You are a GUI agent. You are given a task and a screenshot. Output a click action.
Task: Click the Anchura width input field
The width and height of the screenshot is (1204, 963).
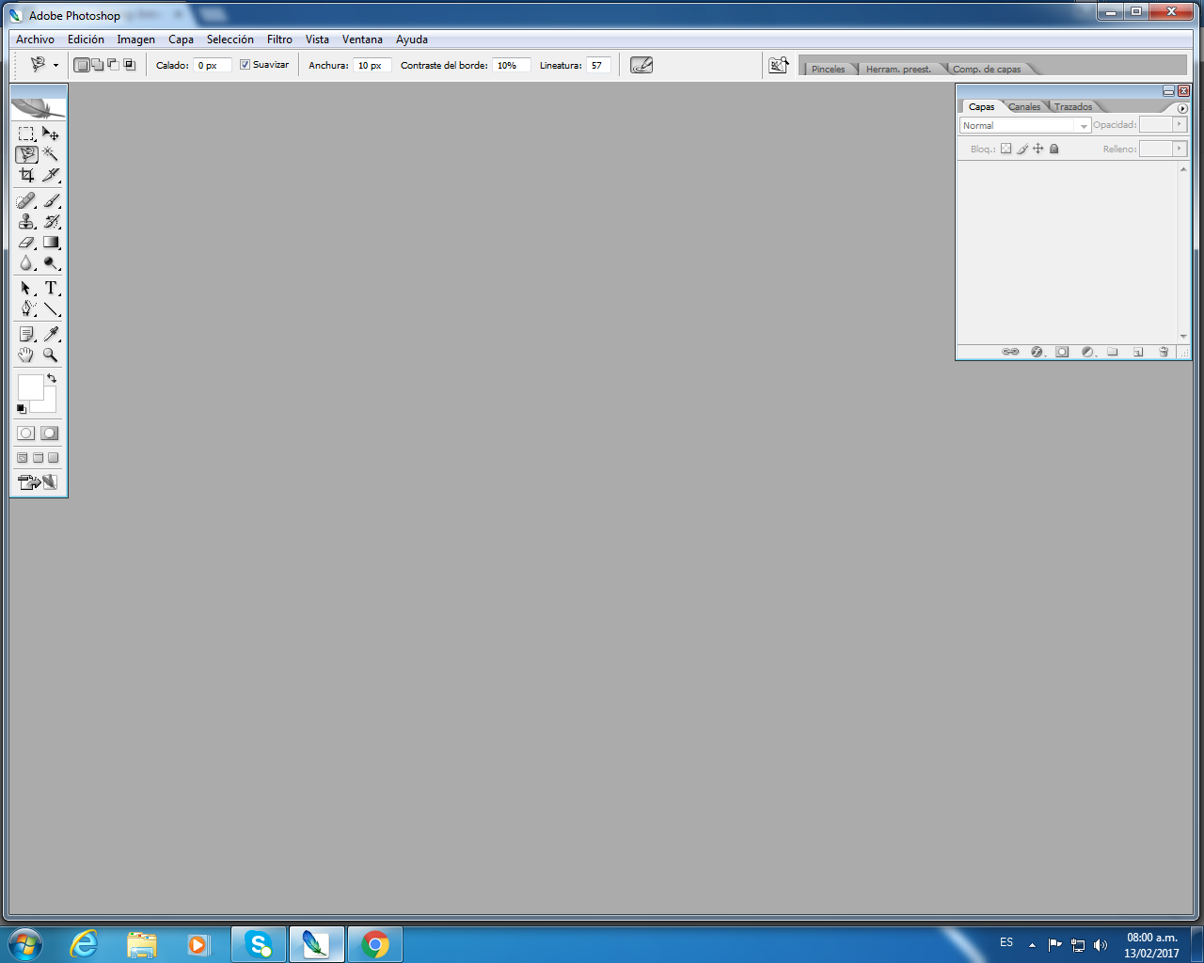click(372, 66)
